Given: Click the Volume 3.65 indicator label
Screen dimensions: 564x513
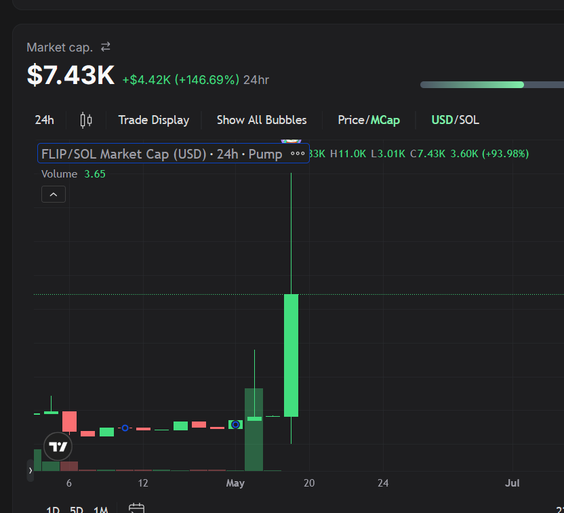Looking at the screenshot, I should [x=73, y=174].
